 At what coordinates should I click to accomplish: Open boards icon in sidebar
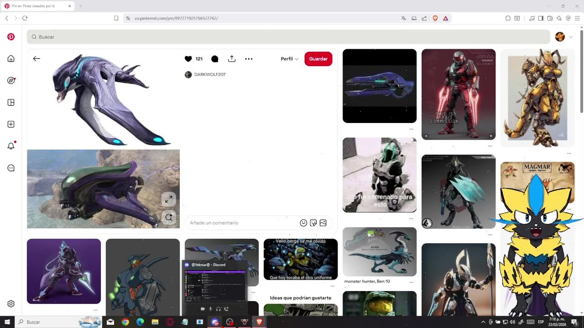(x=11, y=102)
